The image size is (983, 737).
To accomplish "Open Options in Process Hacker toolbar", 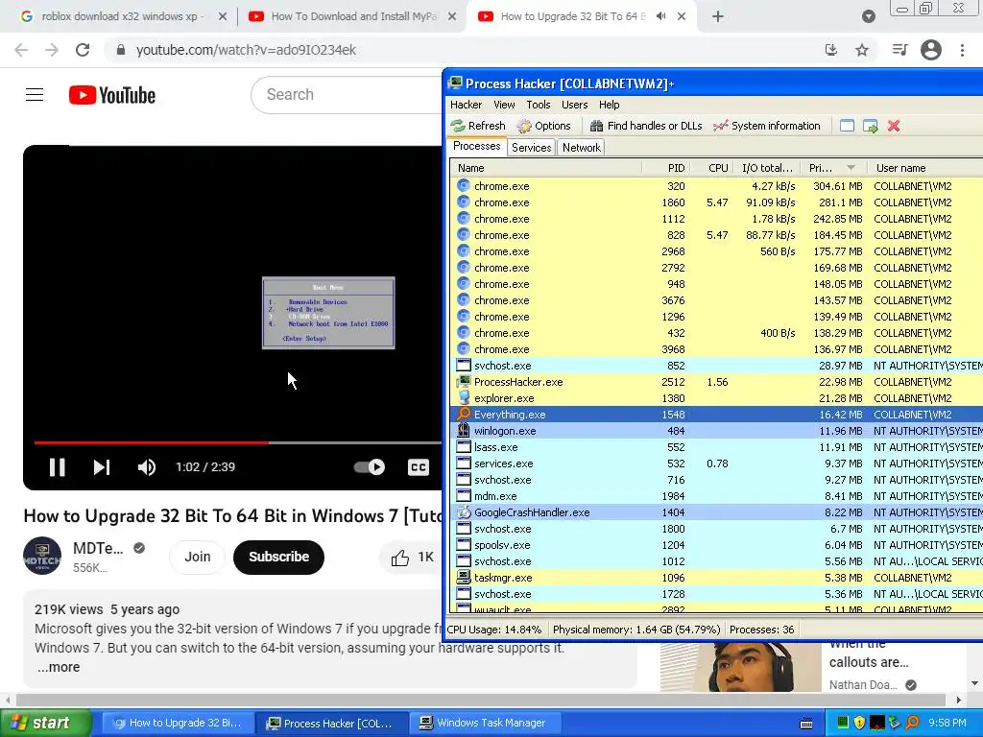I will pyautogui.click(x=543, y=126).
